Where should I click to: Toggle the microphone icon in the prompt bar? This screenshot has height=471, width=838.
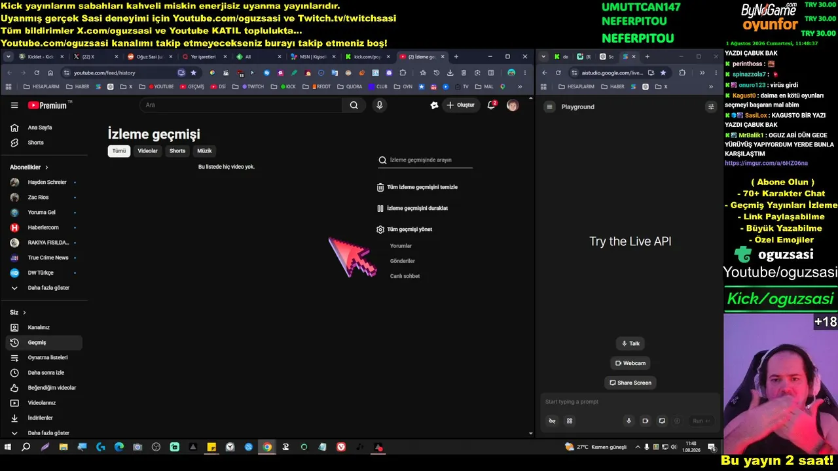coord(628,421)
